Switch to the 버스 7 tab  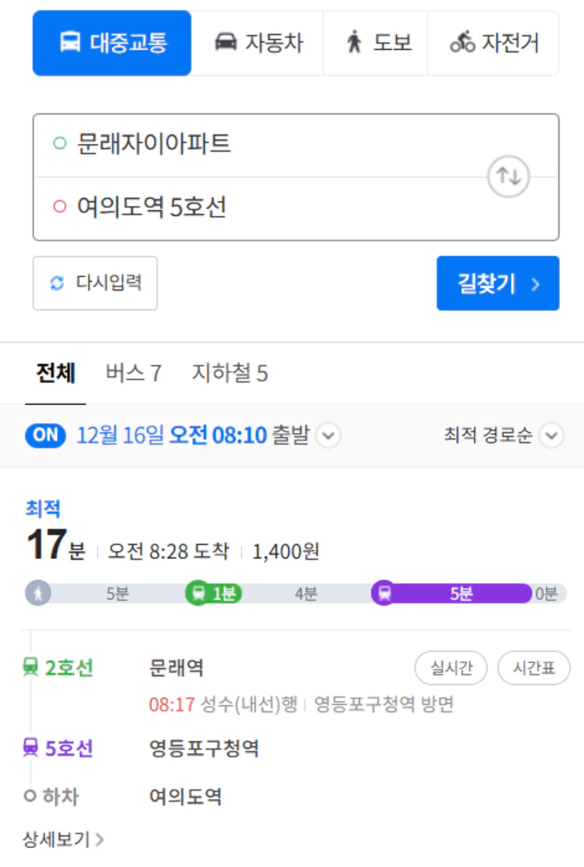tap(133, 373)
